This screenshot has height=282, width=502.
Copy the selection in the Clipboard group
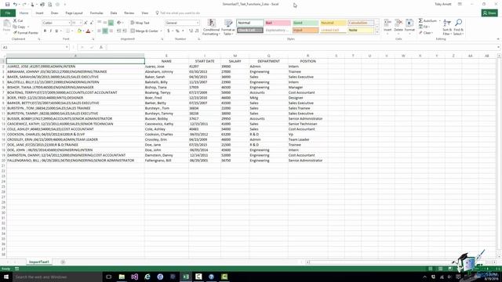tap(19, 27)
